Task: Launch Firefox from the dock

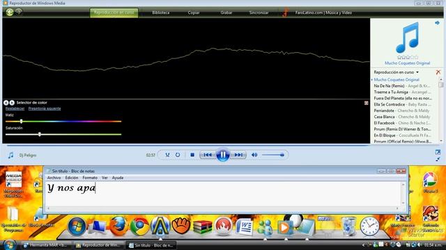Action: 118,226
